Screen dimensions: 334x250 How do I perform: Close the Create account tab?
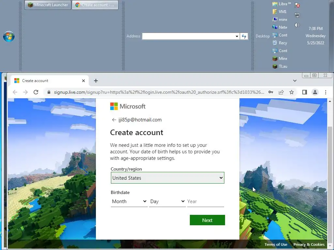point(83,81)
